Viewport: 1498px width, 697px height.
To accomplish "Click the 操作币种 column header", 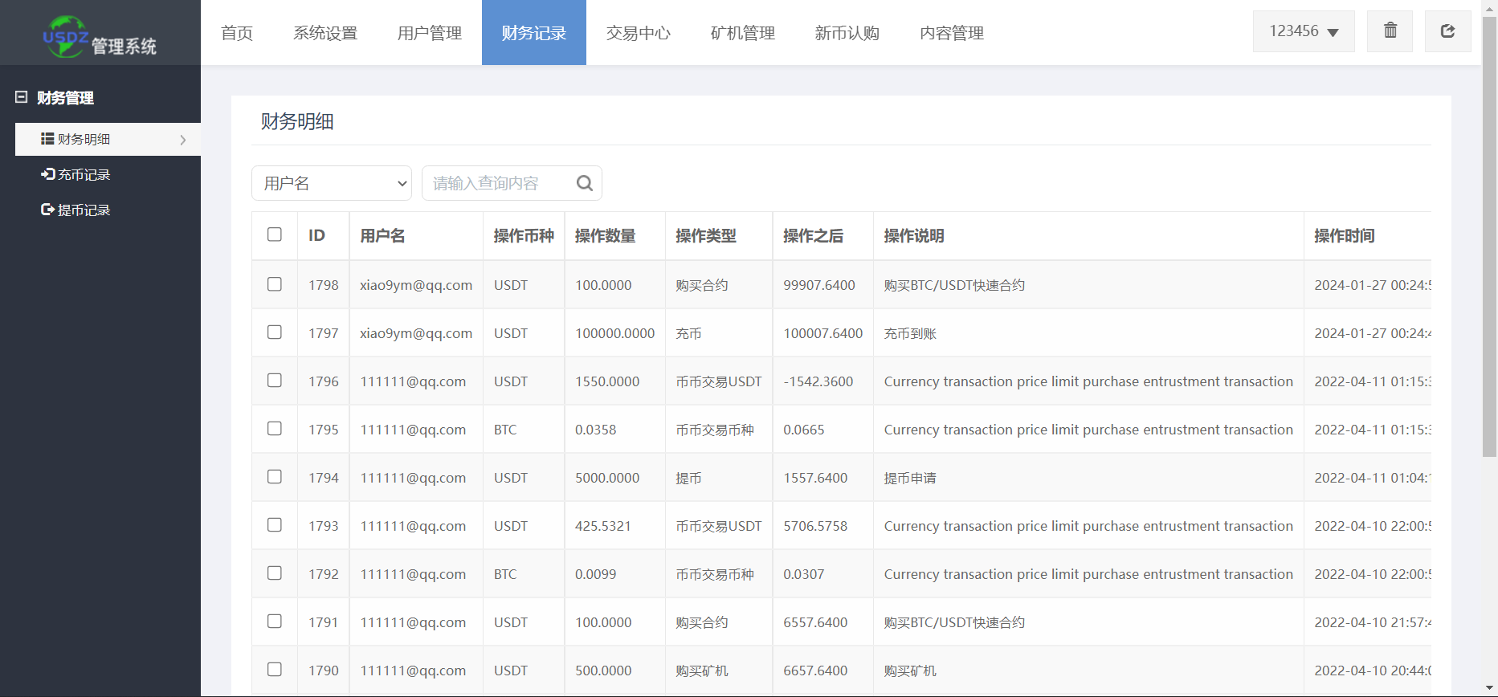I will pyautogui.click(x=524, y=235).
